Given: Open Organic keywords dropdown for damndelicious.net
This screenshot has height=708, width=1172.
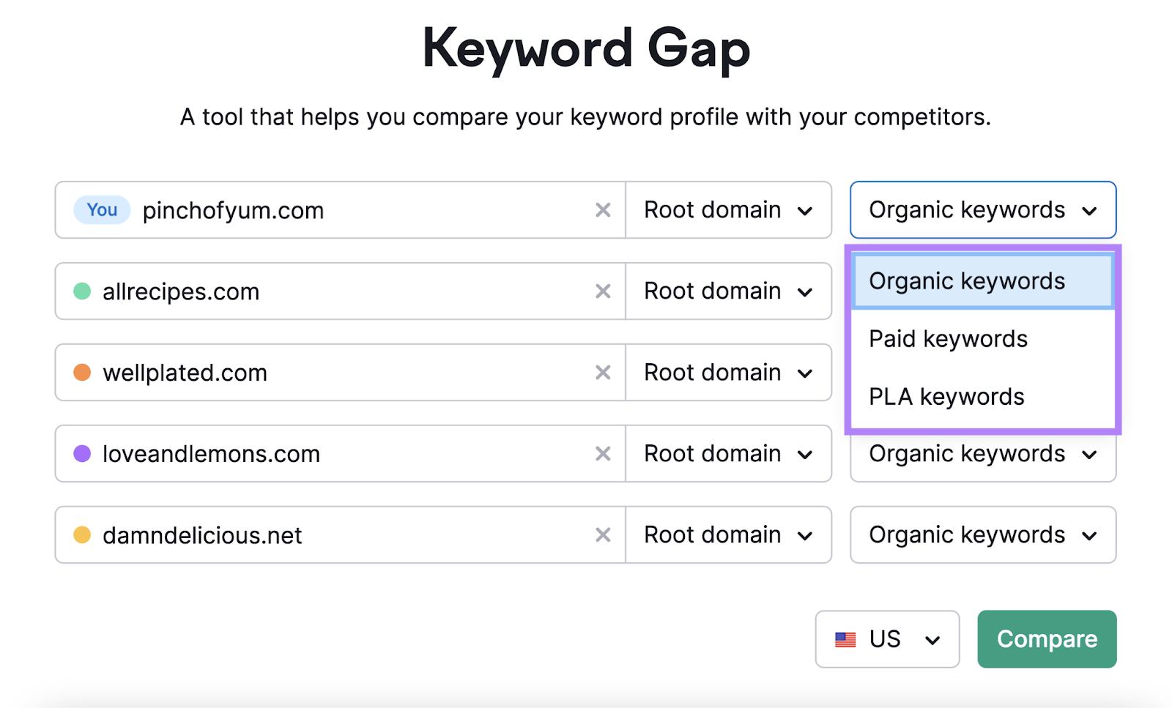Looking at the screenshot, I should pyautogui.click(x=982, y=535).
